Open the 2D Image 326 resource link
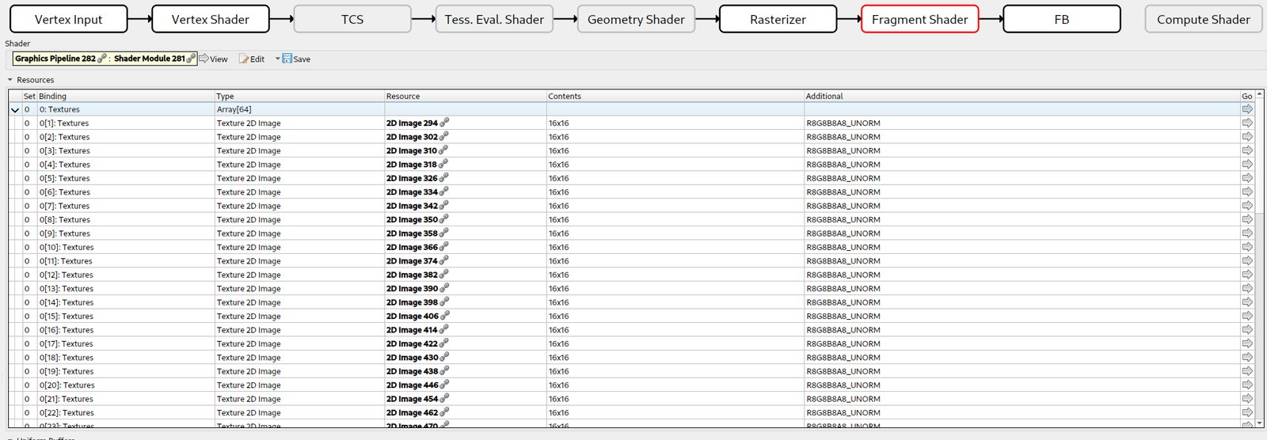 click(x=411, y=179)
